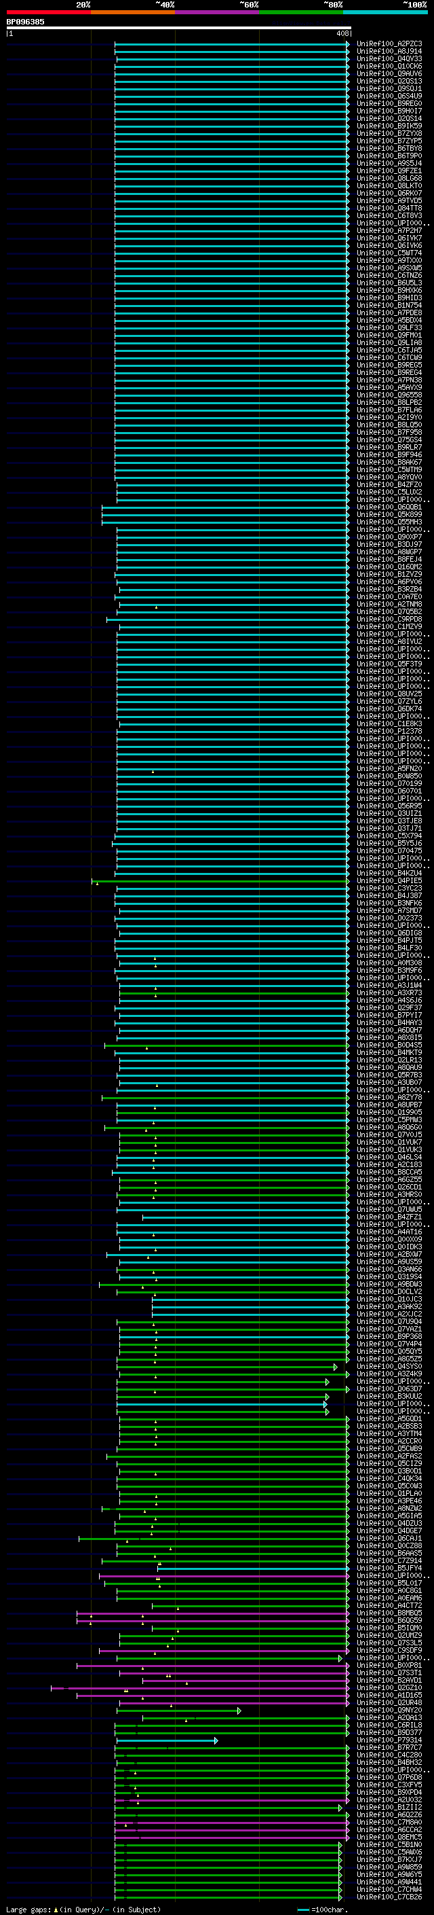This screenshot has height=1915, width=434.
Task: Open hit UniRef100_Q10CK6
Action: point(389,66)
